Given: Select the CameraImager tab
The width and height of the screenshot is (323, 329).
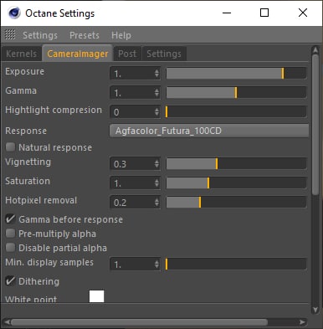Looking at the screenshot, I should pos(78,54).
